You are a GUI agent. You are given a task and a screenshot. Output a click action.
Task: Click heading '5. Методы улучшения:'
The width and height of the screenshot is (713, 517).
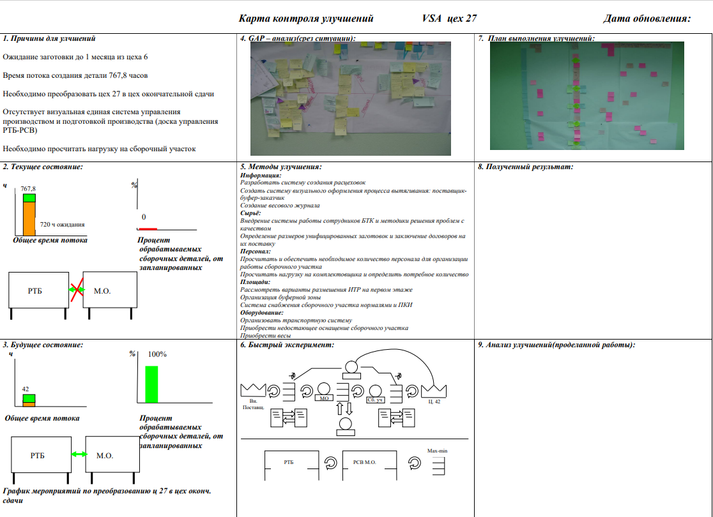click(281, 167)
